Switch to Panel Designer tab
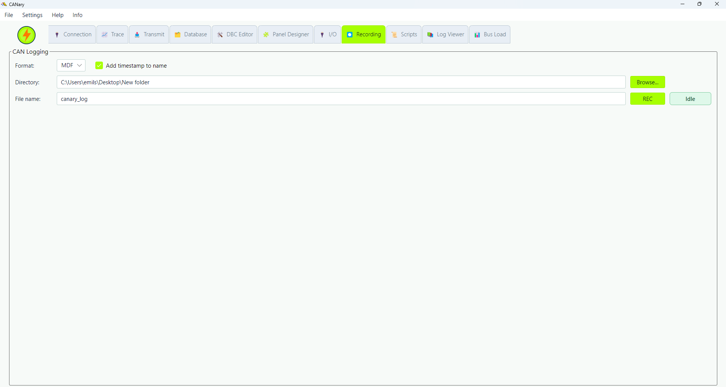Screen dimensions: 726x387 coord(286,34)
